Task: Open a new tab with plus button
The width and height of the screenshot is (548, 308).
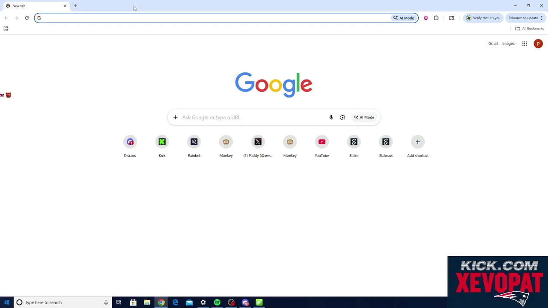Action: pyautogui.click(x=75, y=6)
